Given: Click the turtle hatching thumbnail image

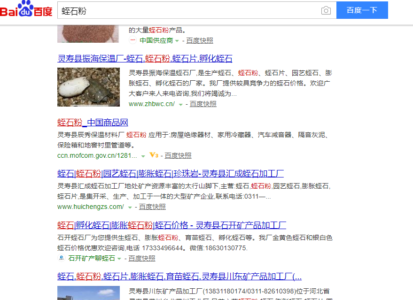Looking at the screenshot, I should [x=88, y=87].
